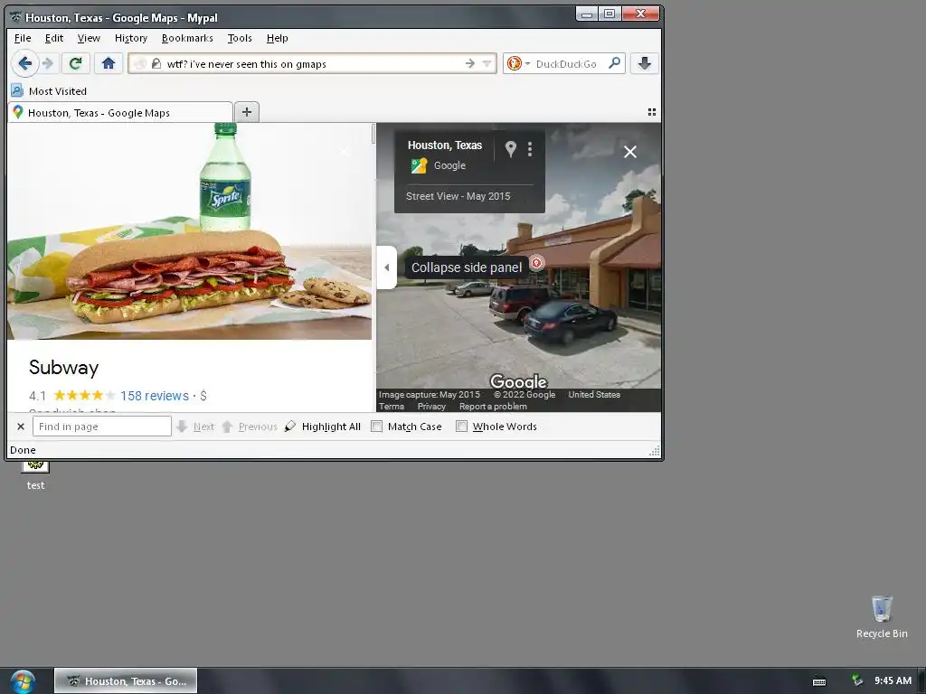The height and width of the screenshot is (694, 926).
Task: Toggle Highlight All in find bar
Action: [x=323, y=427]
